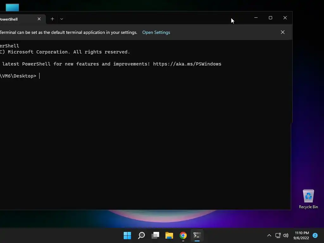Viewport: 324px width, 243px height.
Task: Open the clock showing 11:10 PM
Action: [301, 235]
